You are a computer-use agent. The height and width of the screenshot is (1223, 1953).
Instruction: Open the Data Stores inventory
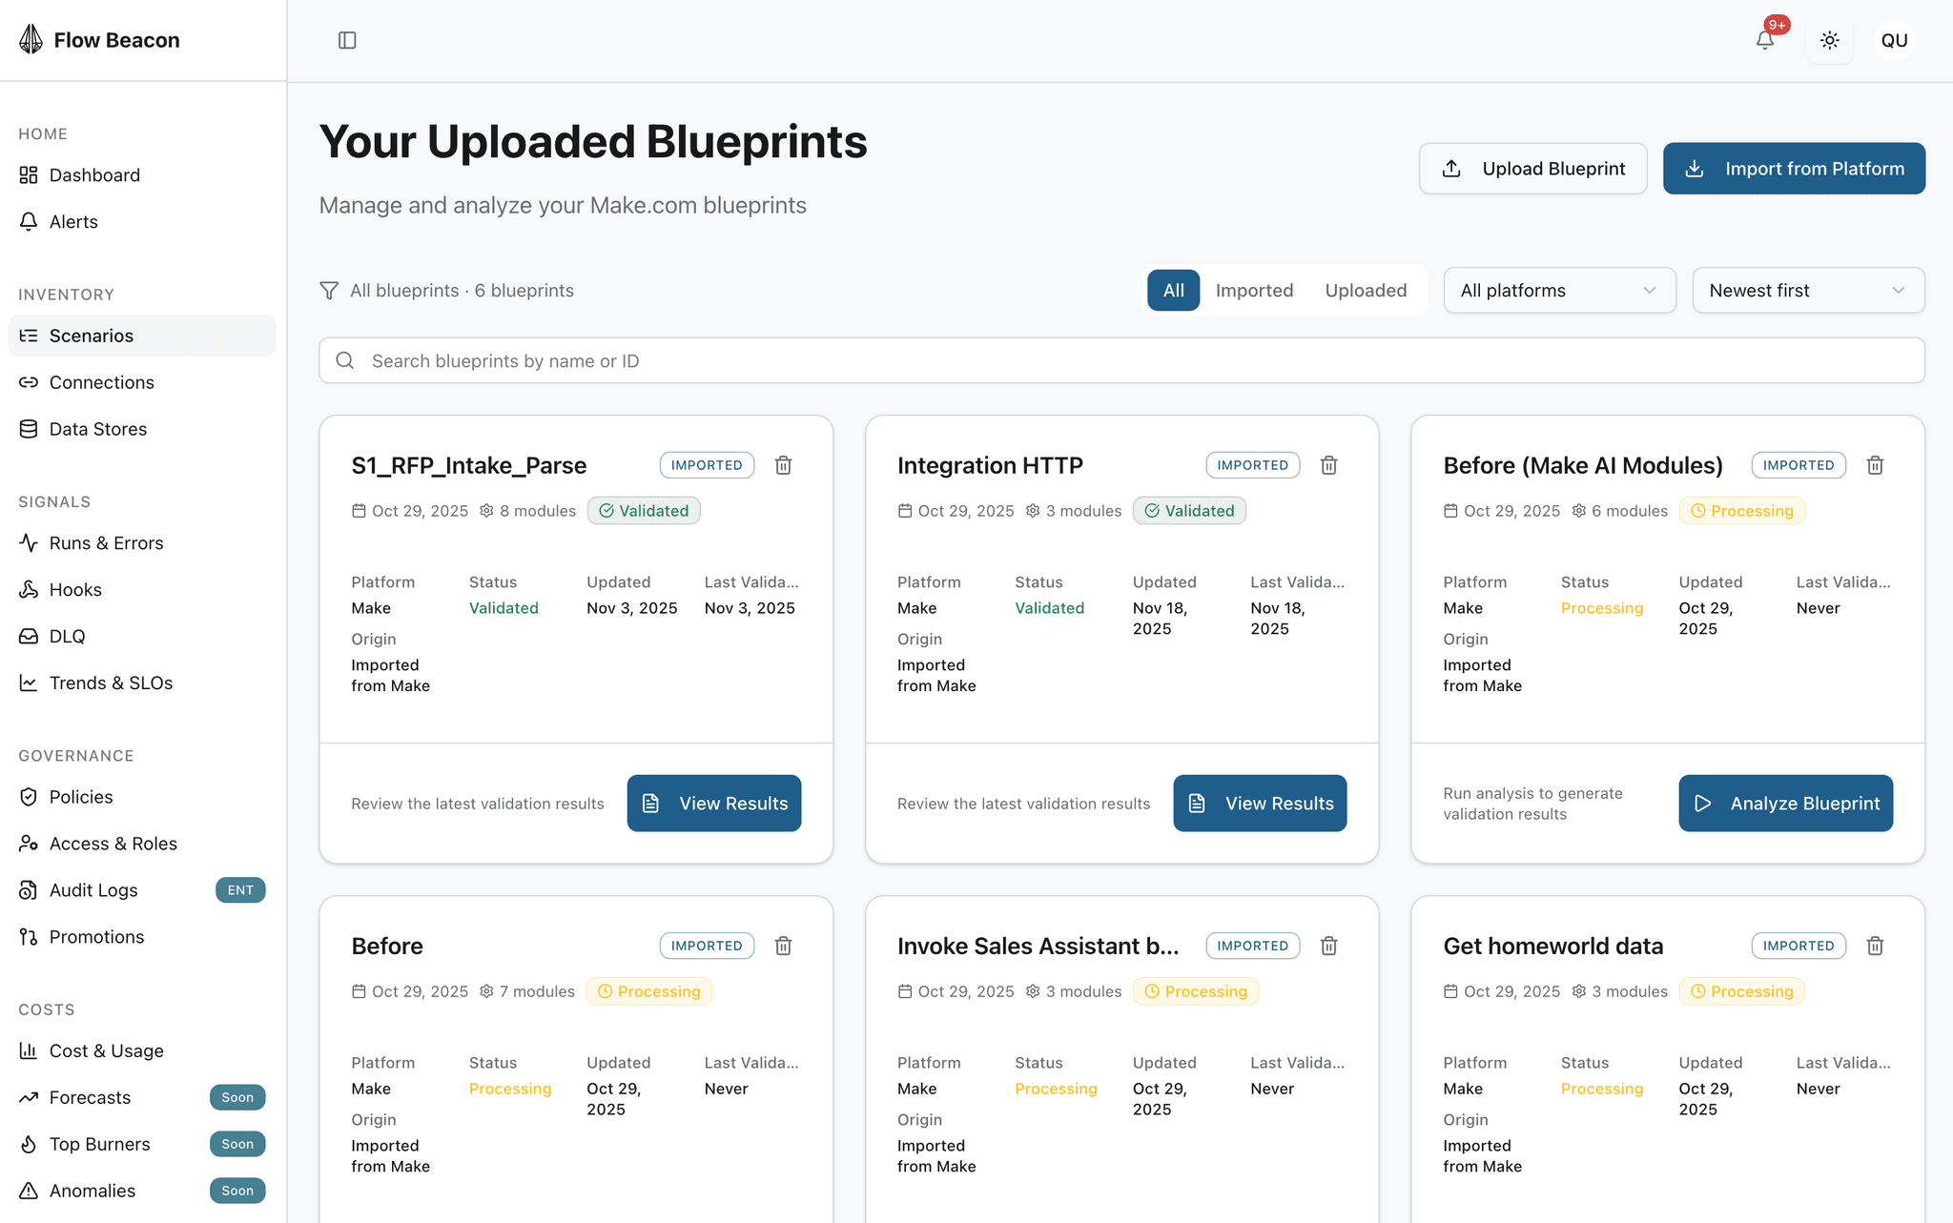coord(98,428)
